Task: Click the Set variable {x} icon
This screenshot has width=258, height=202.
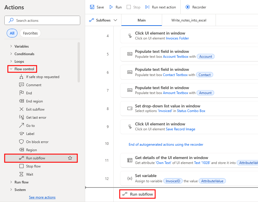Action: point(130,178)
